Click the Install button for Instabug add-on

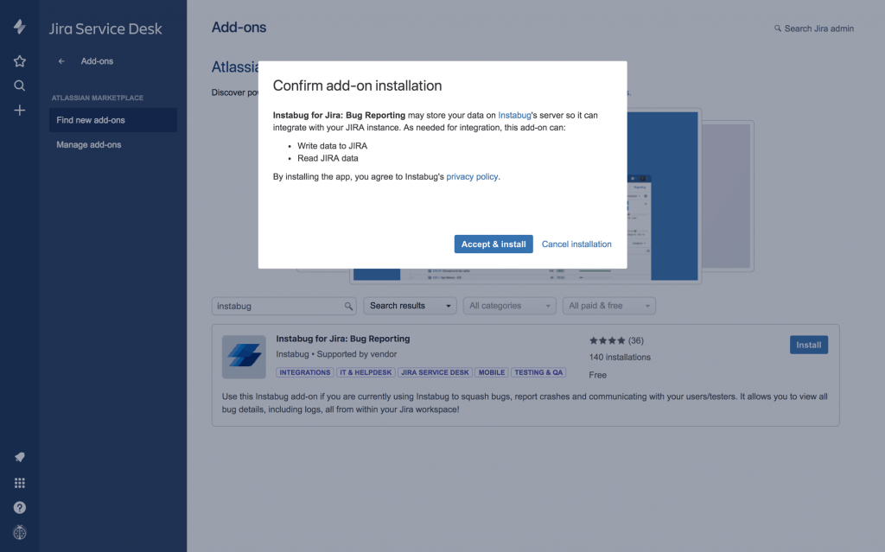click(808, 345)
